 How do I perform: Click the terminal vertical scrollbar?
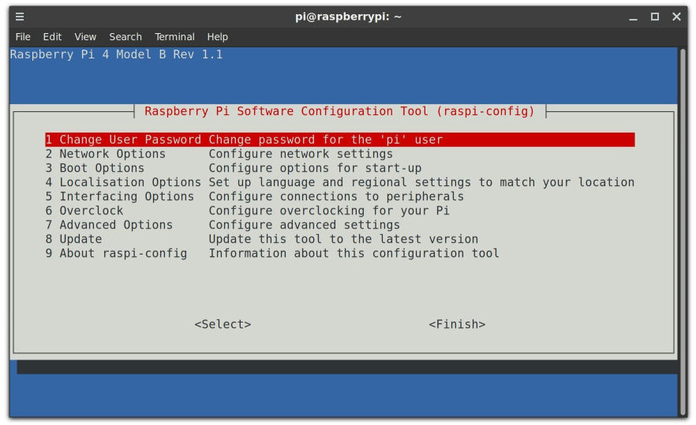[683, 229]
